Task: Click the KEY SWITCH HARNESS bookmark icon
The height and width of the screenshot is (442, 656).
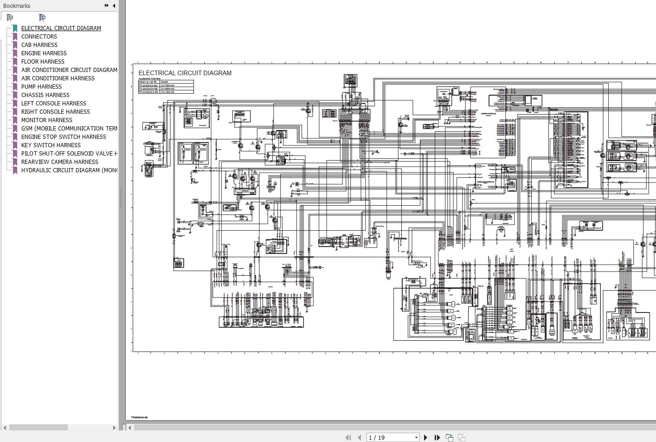Action: tap(15, 145)
